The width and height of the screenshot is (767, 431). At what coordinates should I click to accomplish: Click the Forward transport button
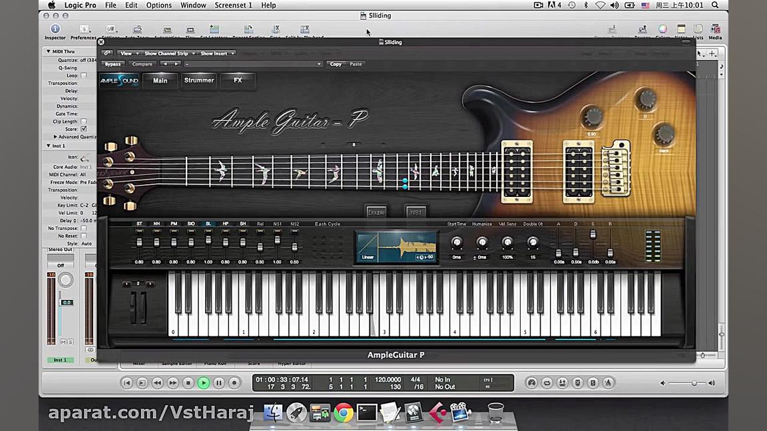pos(172,383)
